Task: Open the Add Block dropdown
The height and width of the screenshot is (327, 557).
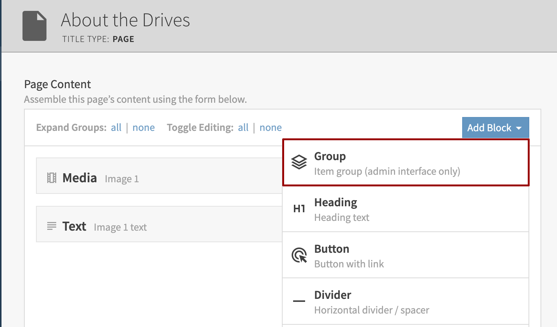Action: pos(489,128)
